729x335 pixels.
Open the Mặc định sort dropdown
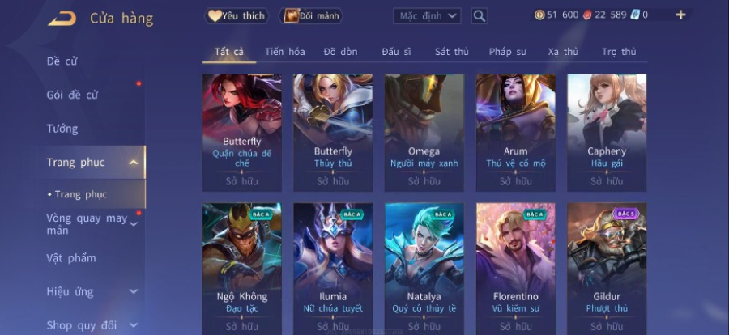click(x=427, y=16)
